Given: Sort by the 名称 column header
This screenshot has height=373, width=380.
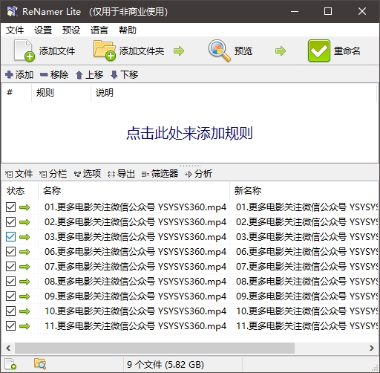Looking at the screenshot, I should tap(134, 191).
